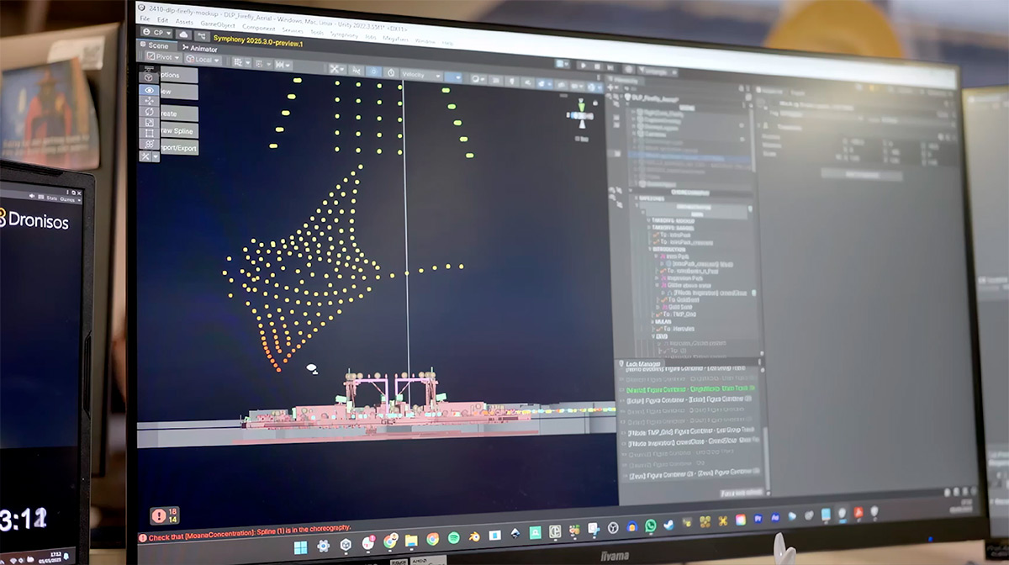Viewport: 1009px width, 565px height.
Task: Select the Move tool in scene toolbar
Action: [150, 101]
